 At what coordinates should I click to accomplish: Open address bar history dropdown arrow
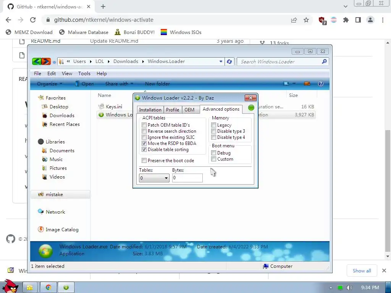pos(221,61)
